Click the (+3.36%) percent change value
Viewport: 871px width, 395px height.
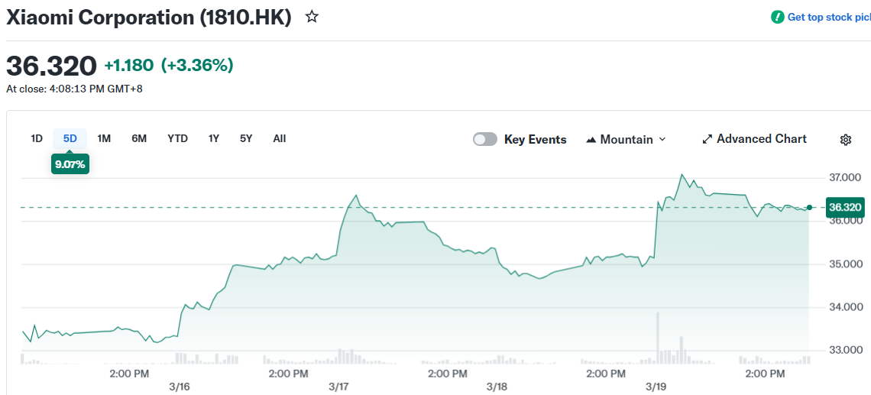tap(197, 66)
